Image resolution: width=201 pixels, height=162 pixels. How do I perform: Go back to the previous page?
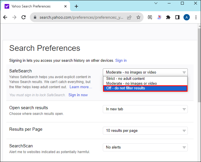[x=5, y=17]
